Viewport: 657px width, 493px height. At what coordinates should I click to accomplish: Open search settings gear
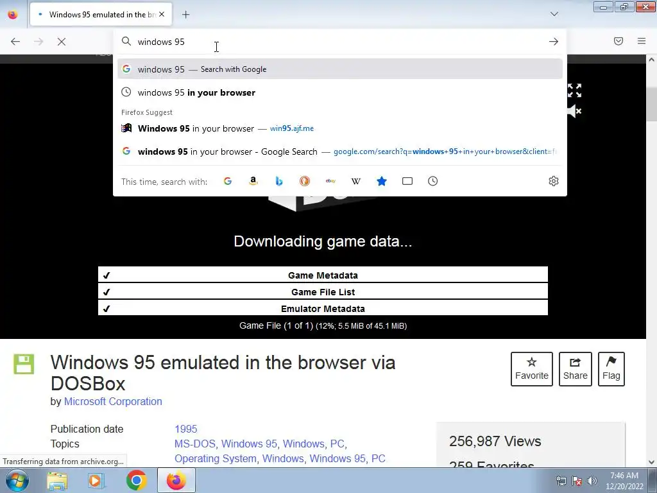click(x=554, y=181)
